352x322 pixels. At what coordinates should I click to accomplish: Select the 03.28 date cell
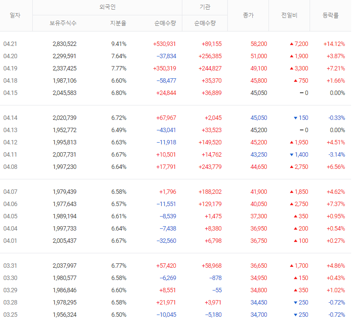tap(10, 302)
